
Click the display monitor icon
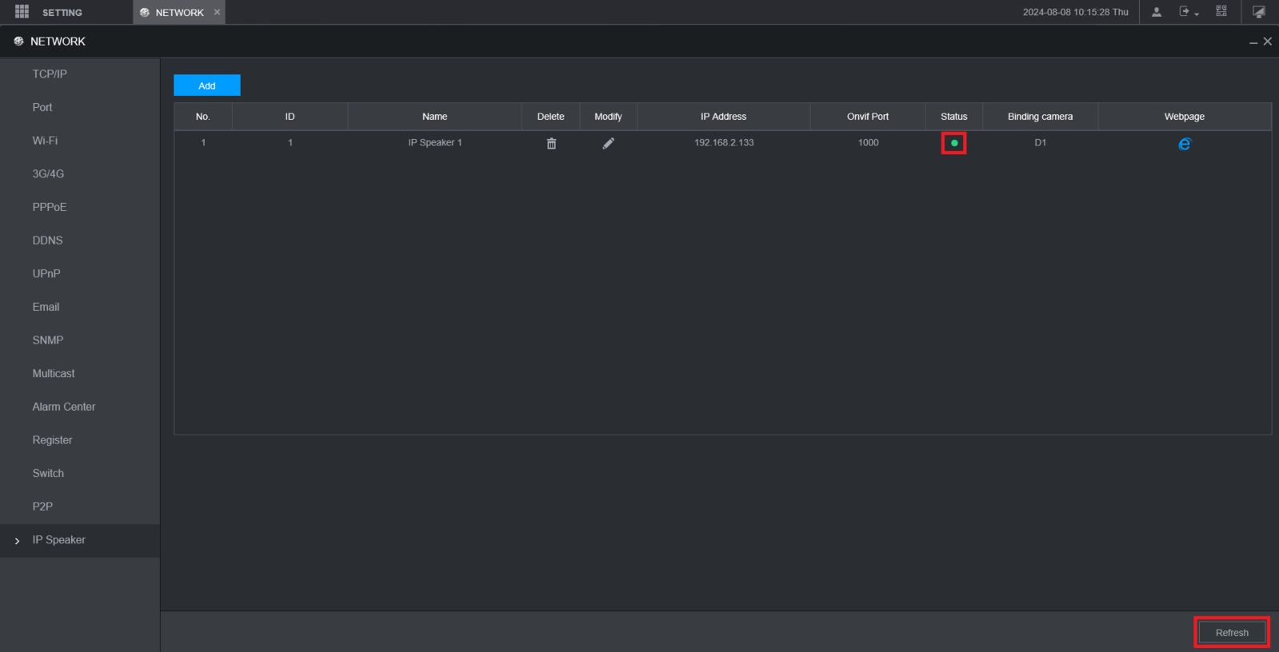(x=1259, y=12)
